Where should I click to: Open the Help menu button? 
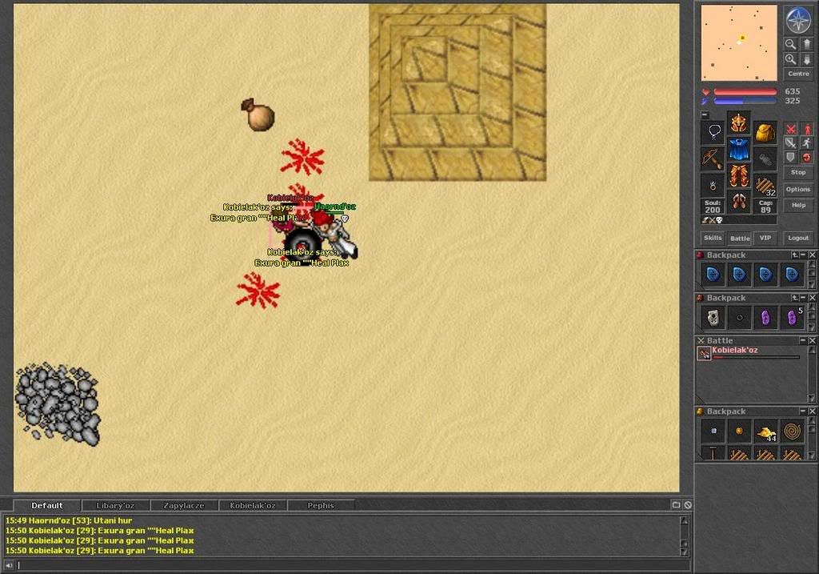pyautogui.click(x=798, y=205)
